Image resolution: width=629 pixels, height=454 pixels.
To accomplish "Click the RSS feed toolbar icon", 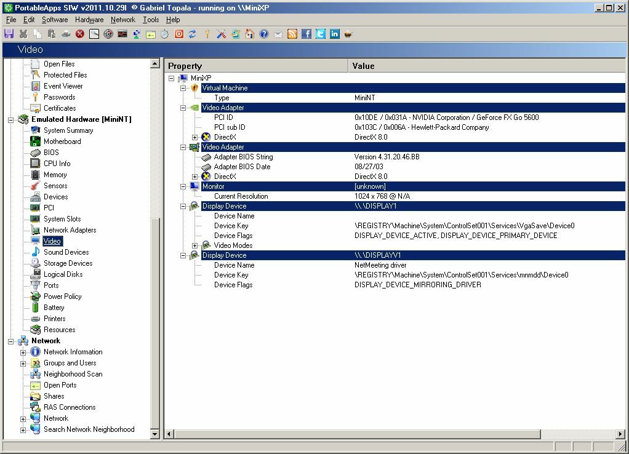I will click(x=292, y=34).
